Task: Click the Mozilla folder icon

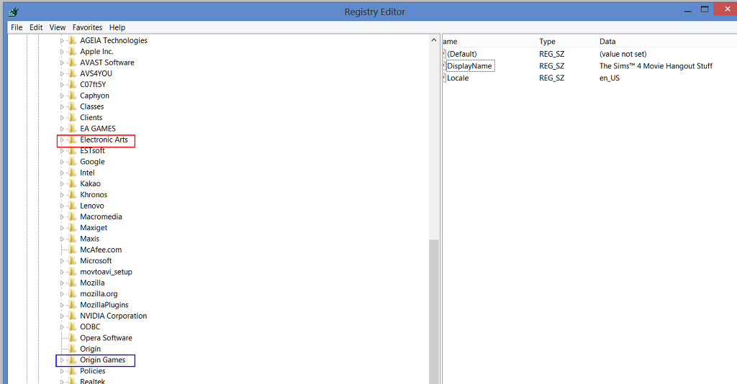Action: pos(72,283)
